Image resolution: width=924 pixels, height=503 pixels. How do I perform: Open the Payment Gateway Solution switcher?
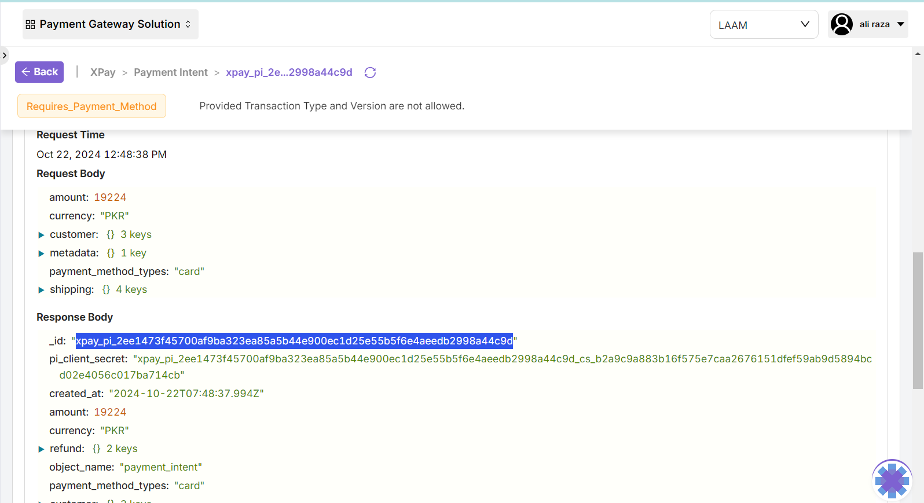110,24
